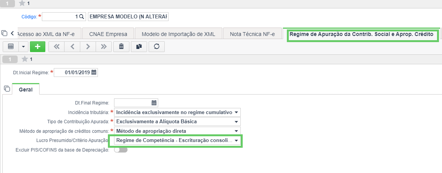Image resolution: width=442 pixels, height=173 pixels.
Task: Click the Código number input field
Action: pos(63,17)
